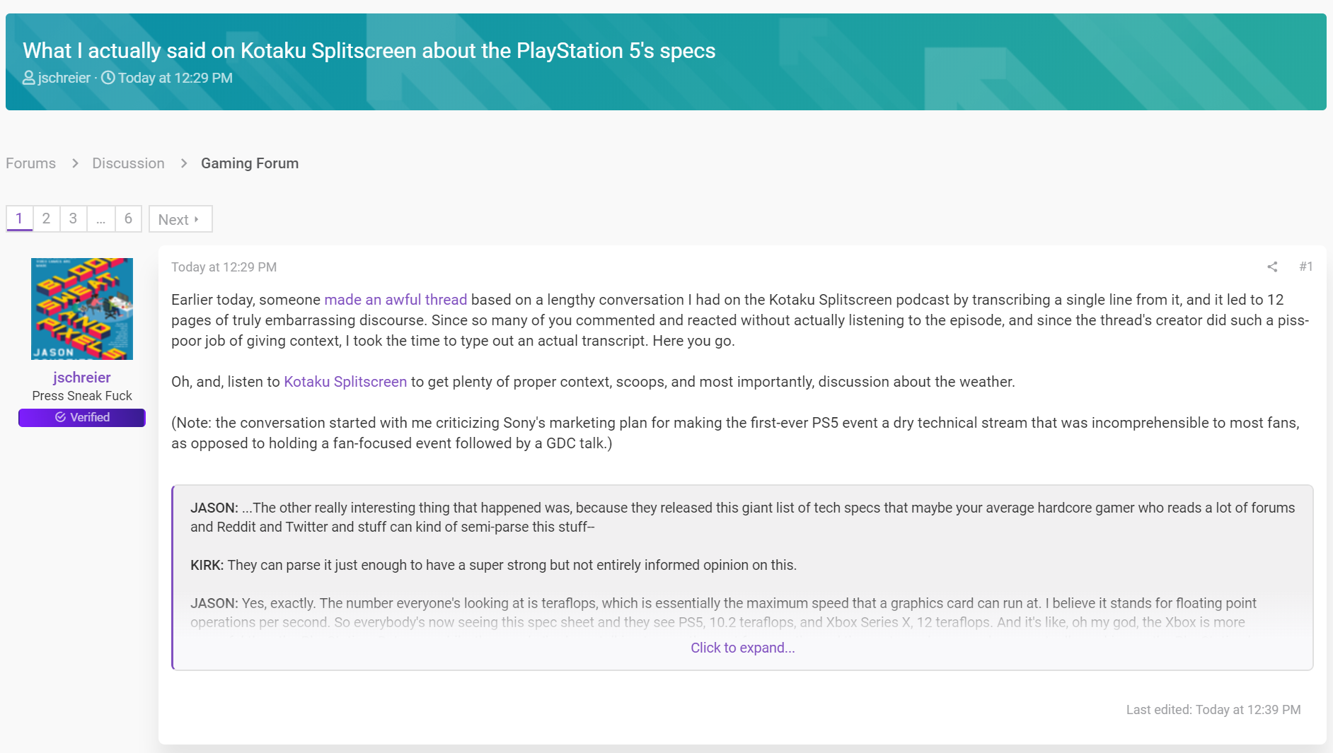Click post timestamp Today at 12:29 PM
The height and width of the screenshot is (753, 1333).
coord(224,267)
